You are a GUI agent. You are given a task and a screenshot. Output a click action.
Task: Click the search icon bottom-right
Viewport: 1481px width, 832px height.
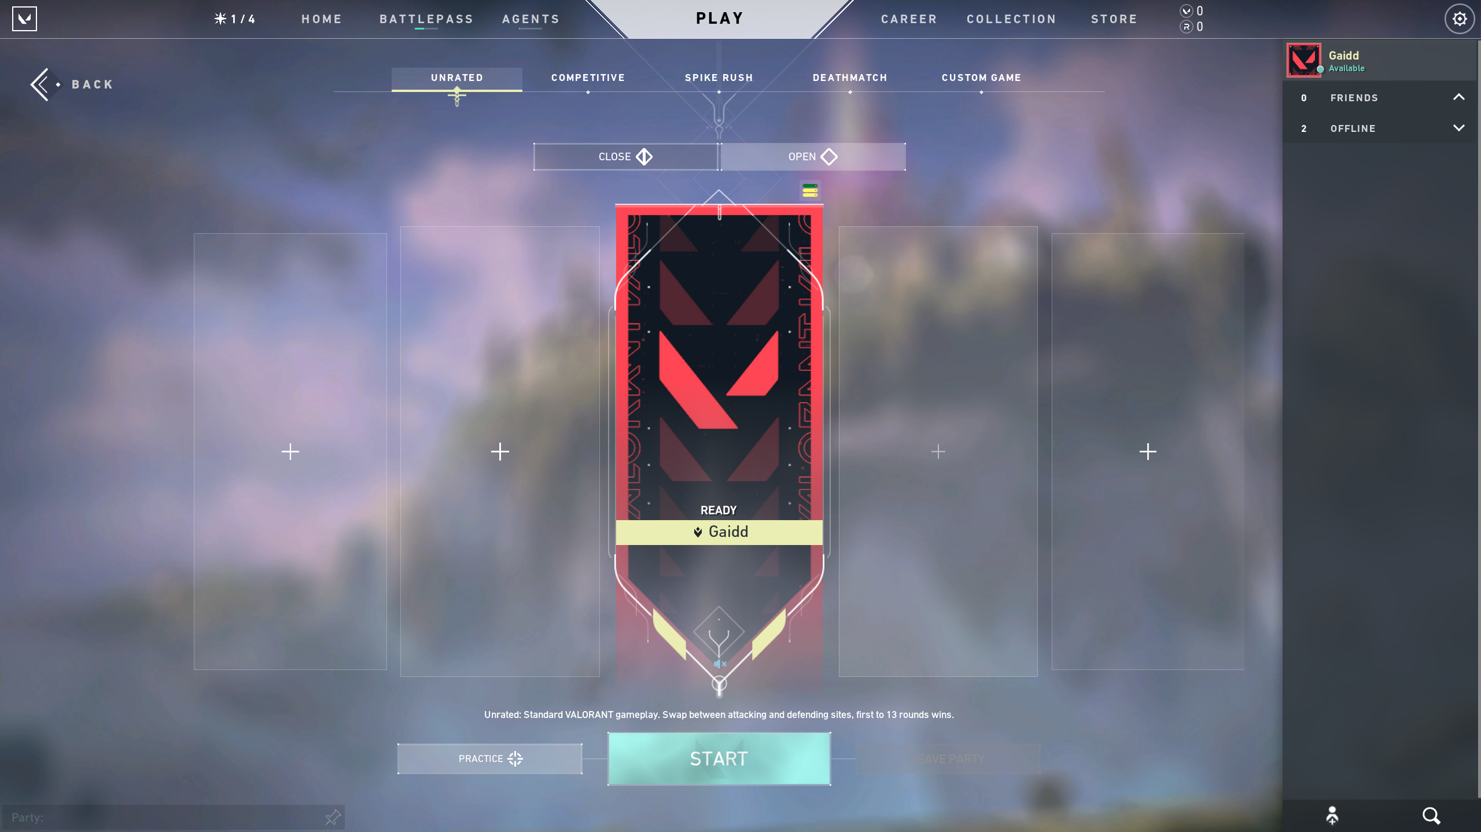[1431, 816]
